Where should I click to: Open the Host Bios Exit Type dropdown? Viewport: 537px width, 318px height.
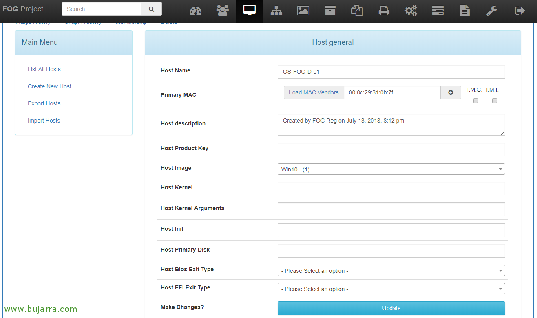pyautogui.click(x=391, y=270)
